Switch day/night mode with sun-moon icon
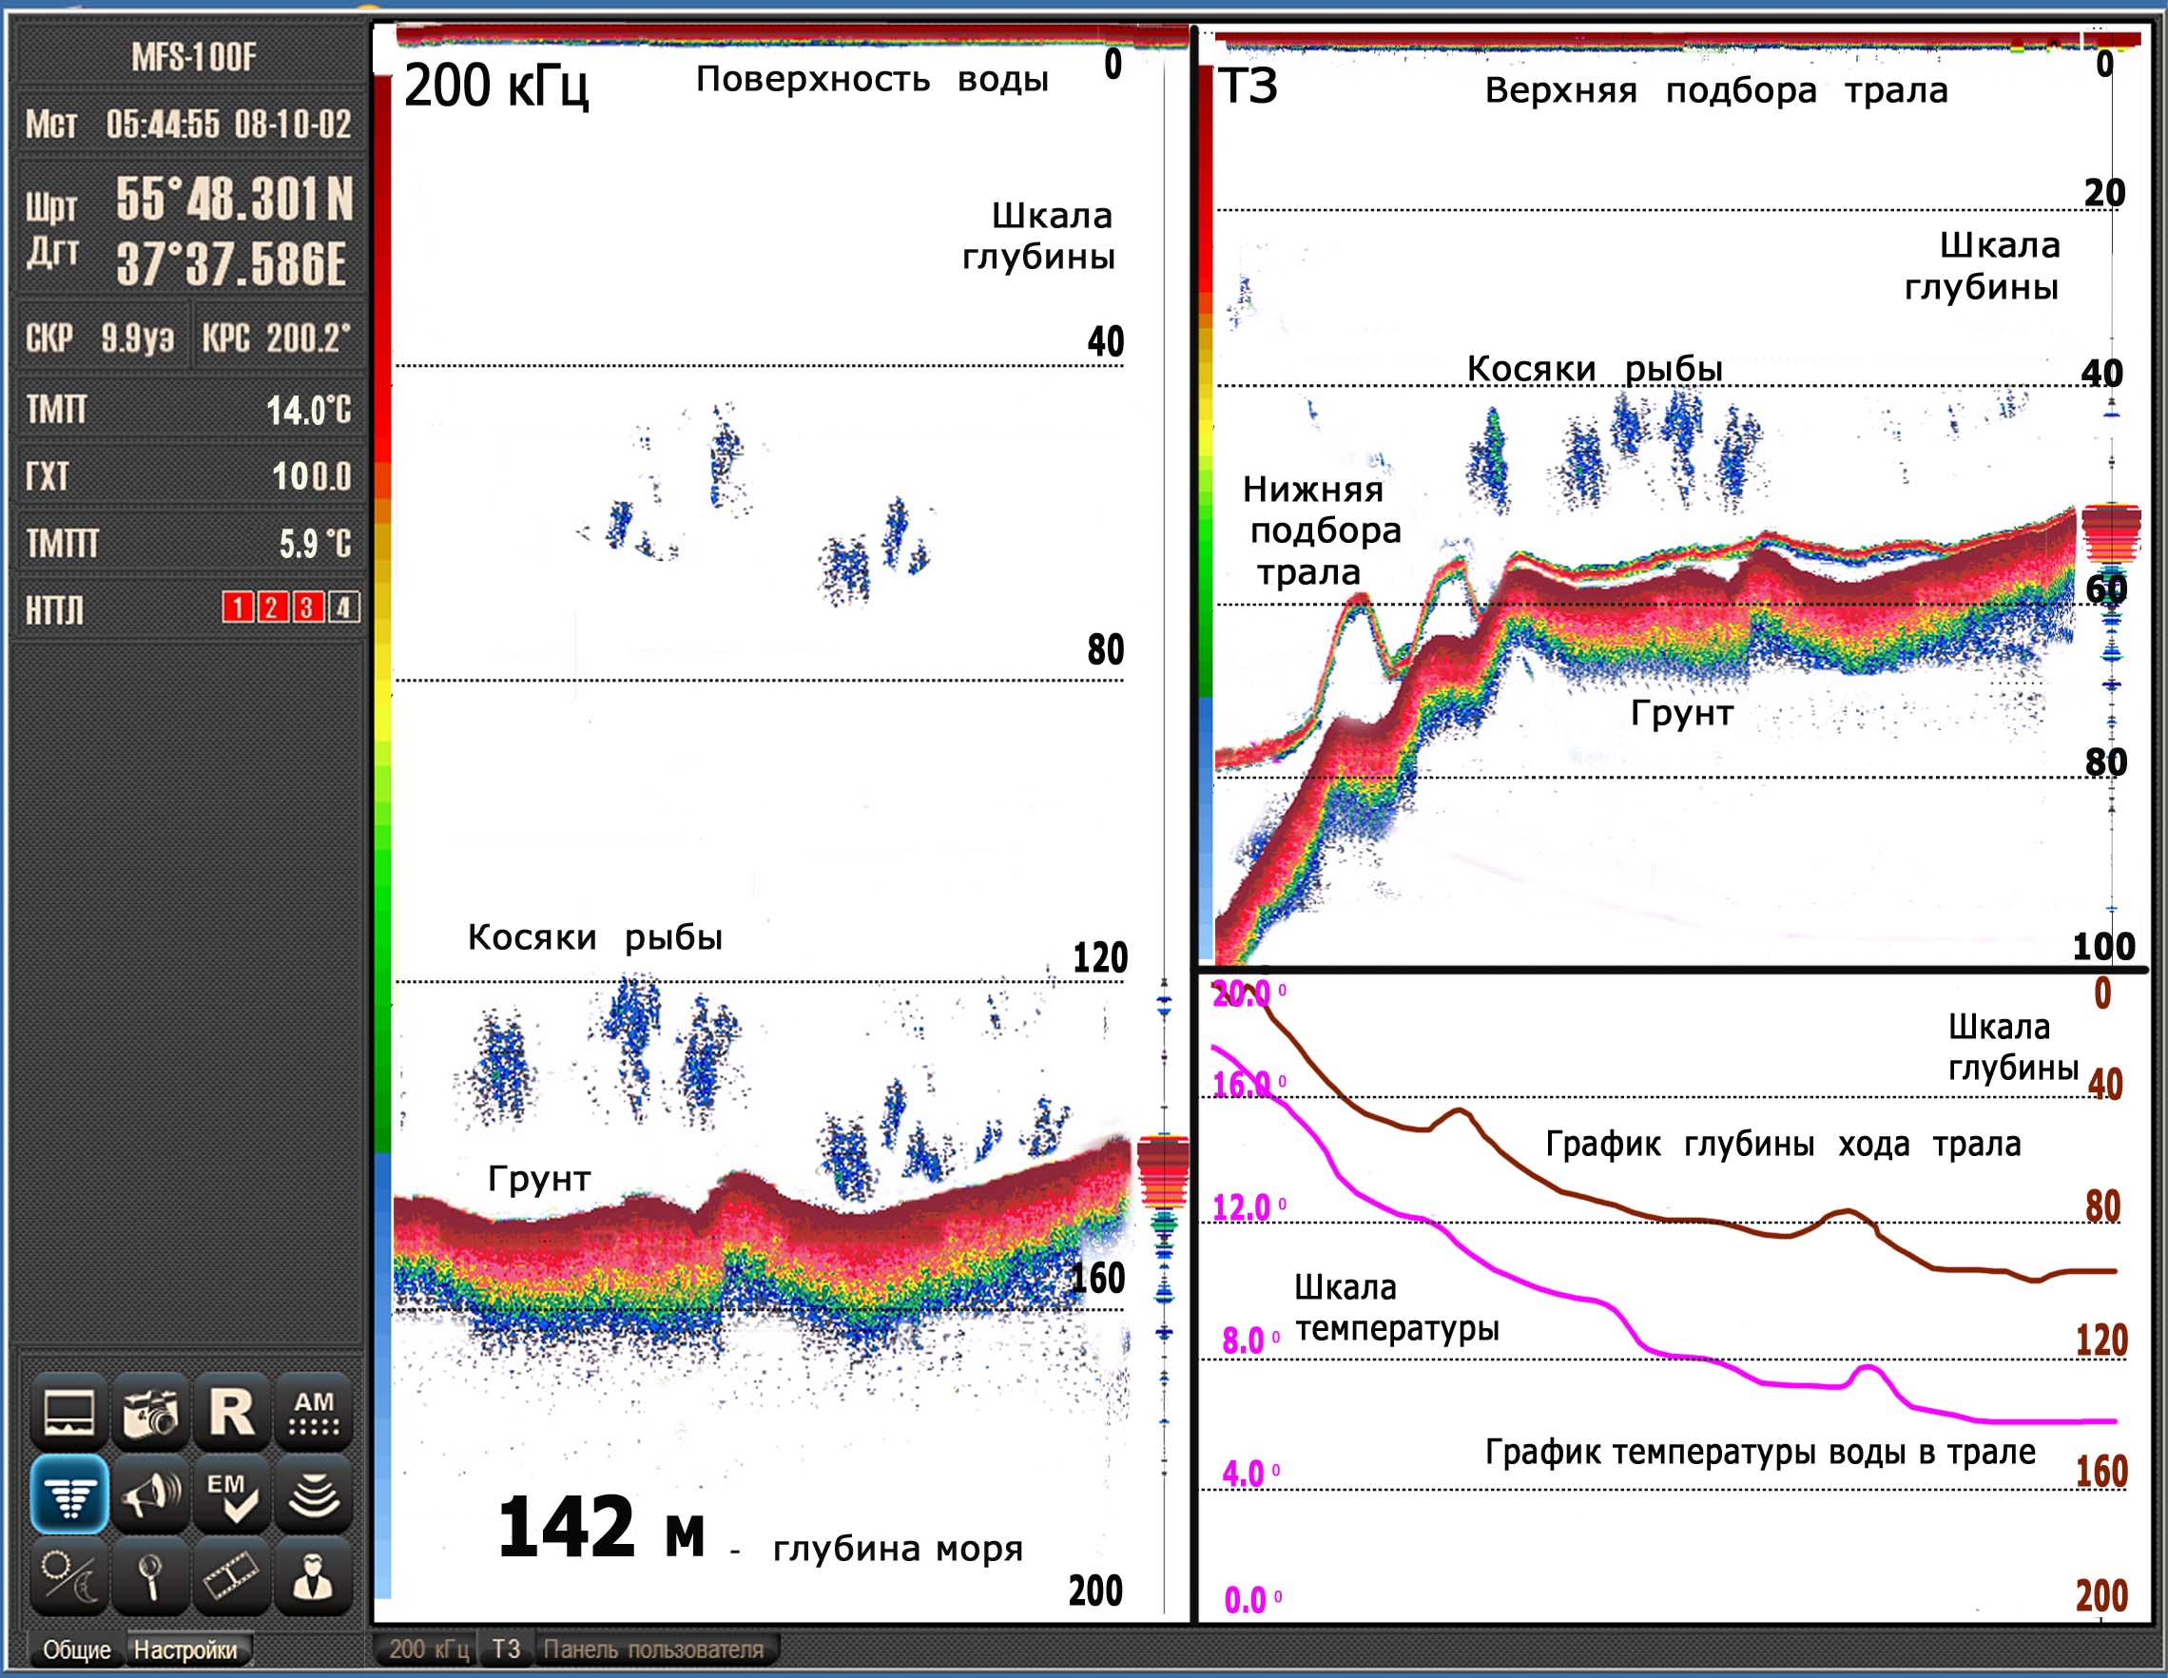2168x1678 pixels. (x=69, y=1575)
